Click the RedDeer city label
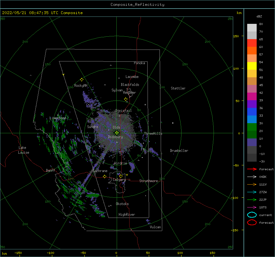Screen dimensions: 275x257 (130, 93)
